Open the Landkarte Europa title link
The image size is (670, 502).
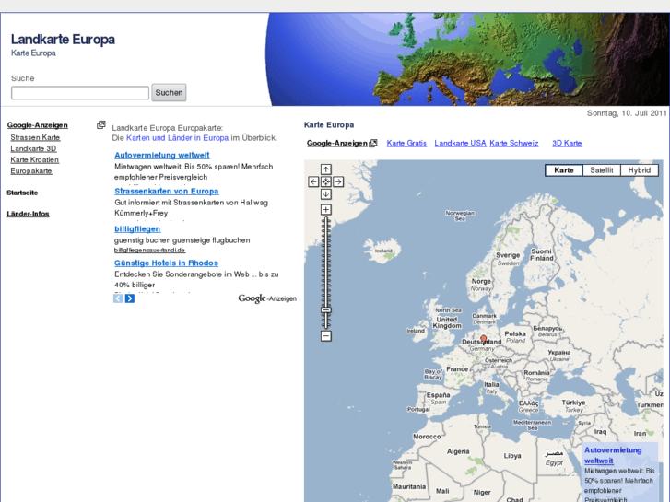click(x=63, y=40)
